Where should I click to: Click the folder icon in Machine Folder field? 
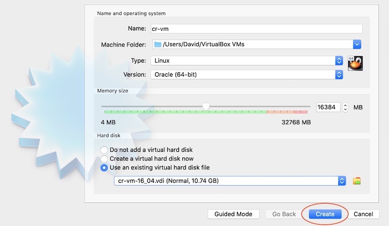(x=158, y=45)
